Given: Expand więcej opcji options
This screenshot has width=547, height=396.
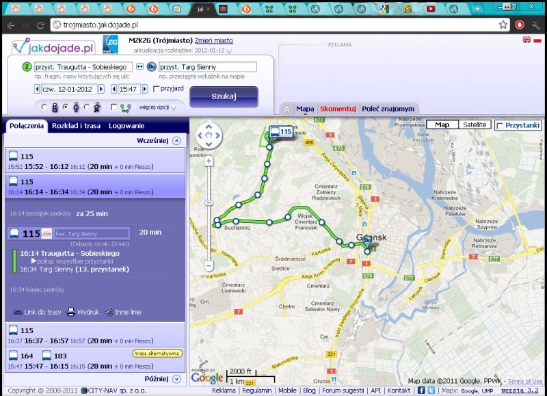Looking at the screenshot, I should pos(158,107).
